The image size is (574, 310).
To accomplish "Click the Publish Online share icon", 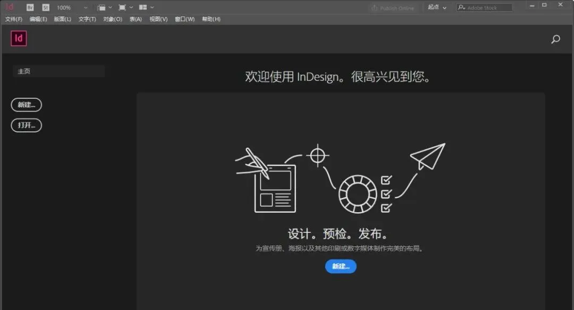I will click(x=374, y=7).
